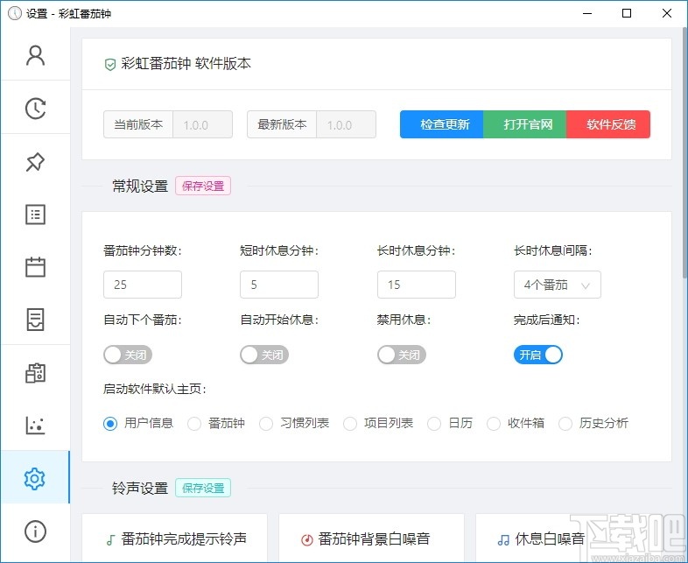Open the inbox sidebar icon

pyautogui.click(x=35, y=319)
